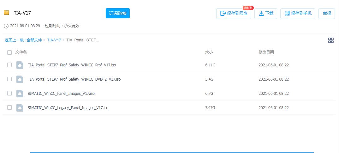Click the file icon for TIA_Portal_STEP7_Prof_Safety_WINCC_Prof_V17.iso
The height and width of the screenshot is (153, 339).
coord(20,65)
